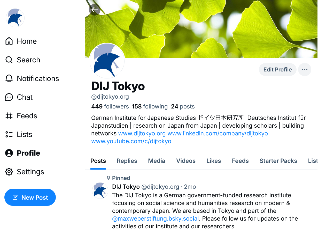This screenshot has height=233, width=318.
Task: Open Settings gear item
Action: coord(25,172)
